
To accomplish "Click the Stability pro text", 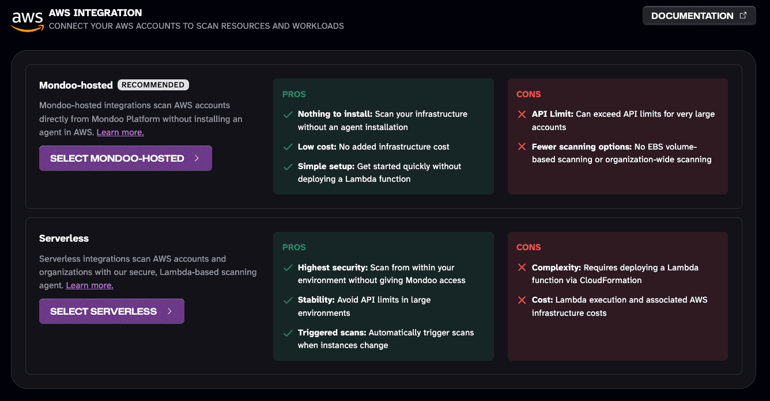I will 364,307.
